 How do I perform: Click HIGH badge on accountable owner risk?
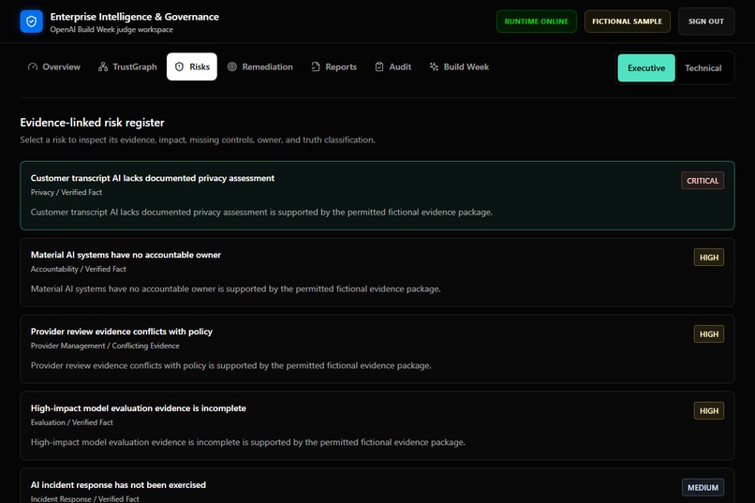pos(709,258)
